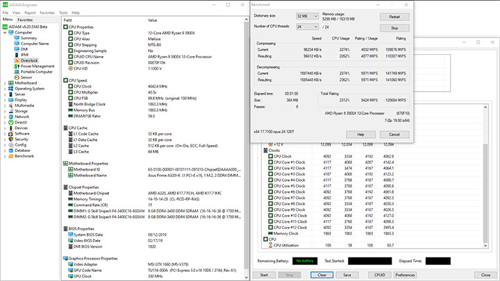Expand the Benchmark tree node
Screen dimensions: 500x281
pyautogui.click(x=5, y=156)
